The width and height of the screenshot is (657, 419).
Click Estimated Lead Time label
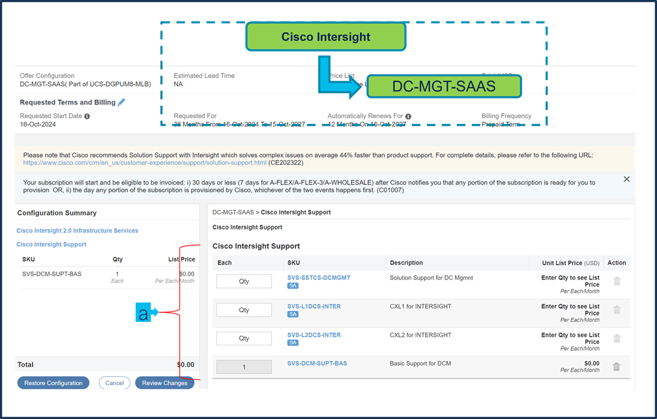(x=204, y=76)
